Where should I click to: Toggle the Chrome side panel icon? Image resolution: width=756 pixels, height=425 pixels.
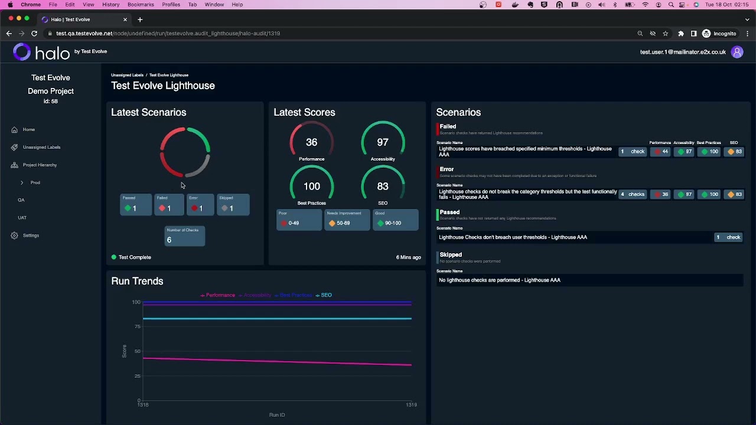(x=694, y=34)
